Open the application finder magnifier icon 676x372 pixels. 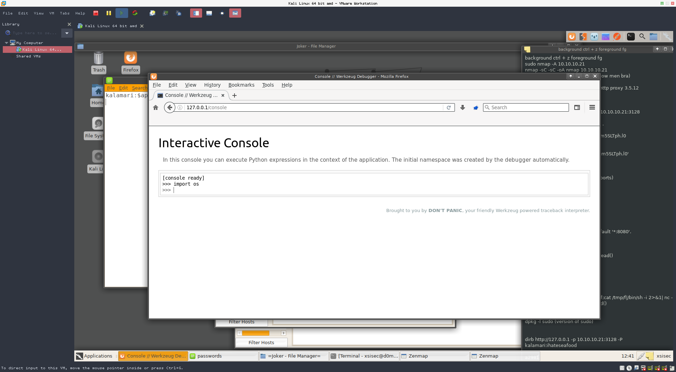pyautogui.click(x=642, y=37)
